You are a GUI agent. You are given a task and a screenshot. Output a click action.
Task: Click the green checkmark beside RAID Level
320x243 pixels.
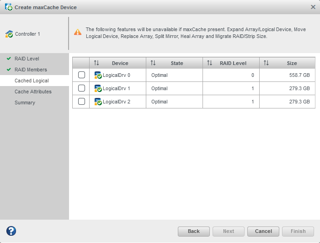[x=9, y=59]
